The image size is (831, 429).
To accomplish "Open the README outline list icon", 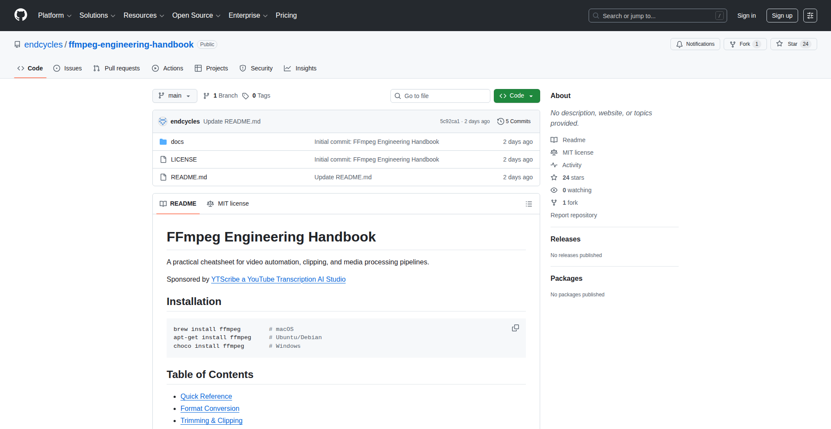I will click(528, 204).
